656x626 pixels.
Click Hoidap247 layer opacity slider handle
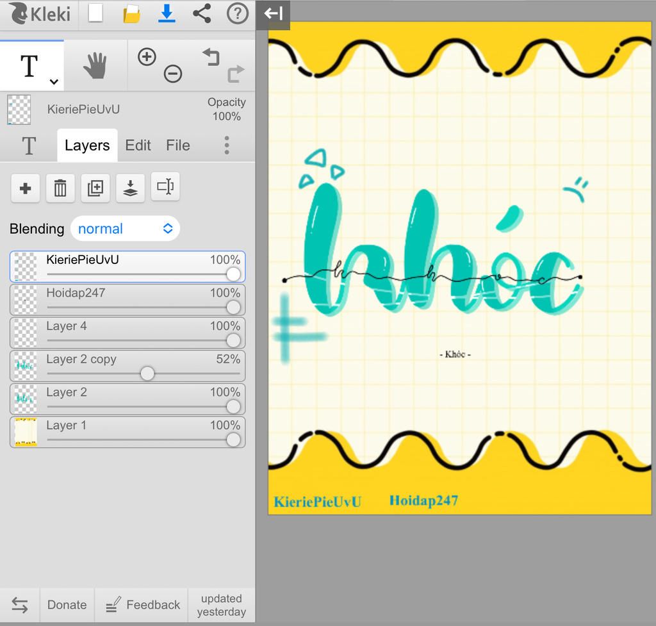(233, 307)
